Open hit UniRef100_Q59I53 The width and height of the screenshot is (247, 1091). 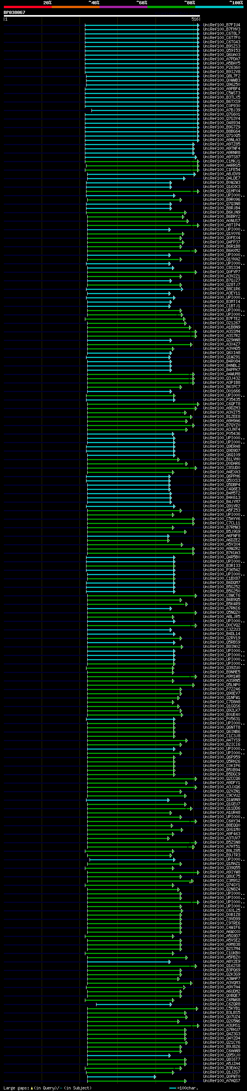(x=222, y=50)
